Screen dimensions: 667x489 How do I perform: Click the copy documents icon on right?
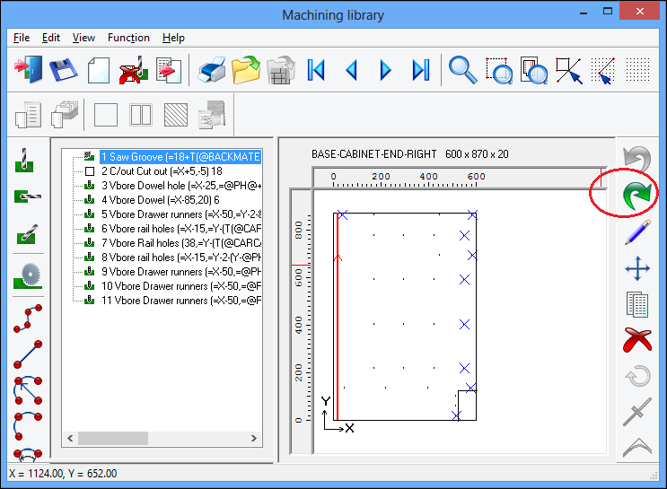tap(637, 304)
